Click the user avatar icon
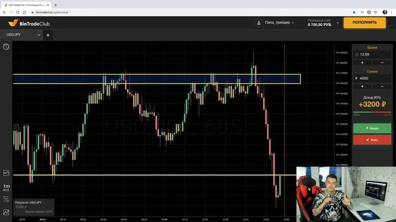Screen dimensions: 396x222 [259, 23]
